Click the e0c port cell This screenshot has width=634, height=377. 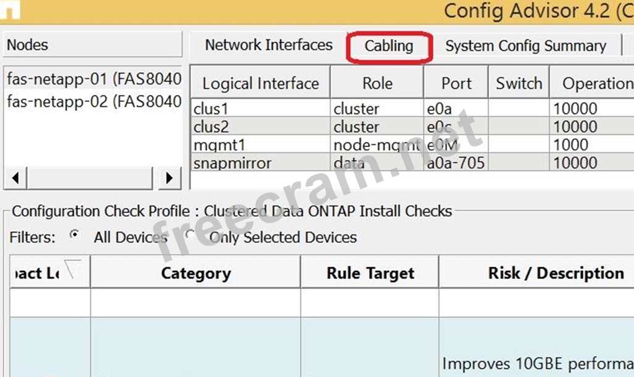(456, 126)
